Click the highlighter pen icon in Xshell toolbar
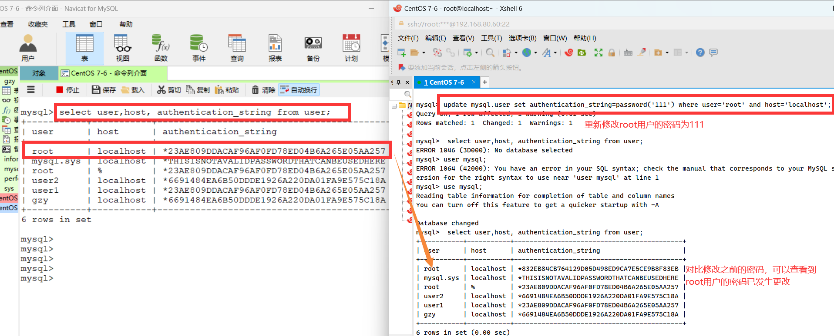 point(642,52)
